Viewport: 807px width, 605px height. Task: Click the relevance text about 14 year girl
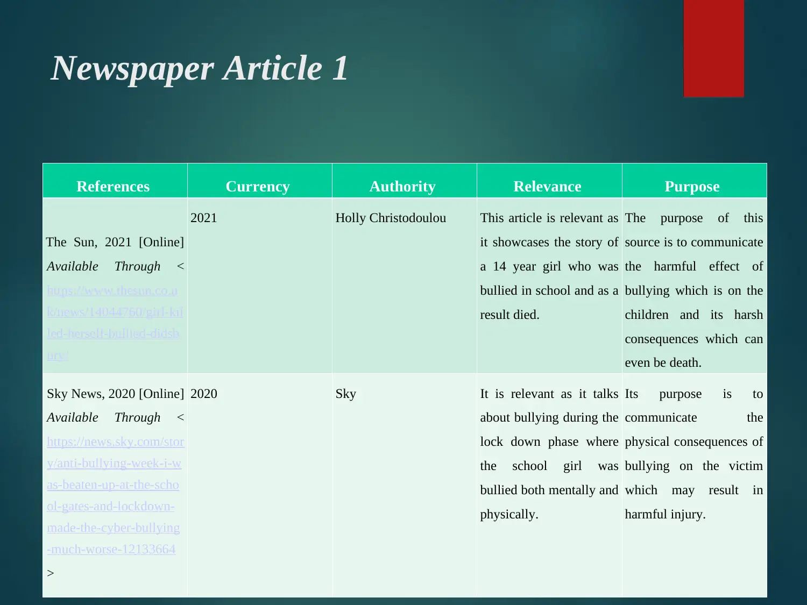[549, 266]
